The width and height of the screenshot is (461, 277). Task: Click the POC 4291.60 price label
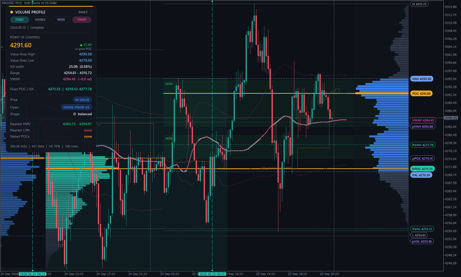pos(421,94)
